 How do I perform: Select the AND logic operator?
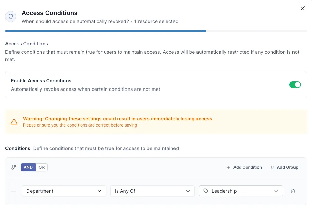[x=28, y=167]
